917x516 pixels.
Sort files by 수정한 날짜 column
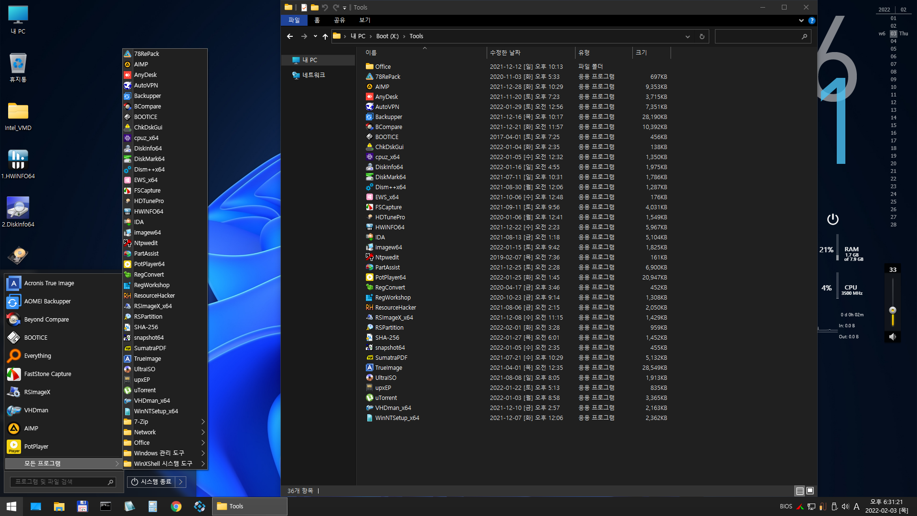pyautogui.click(x=531, y=53)
